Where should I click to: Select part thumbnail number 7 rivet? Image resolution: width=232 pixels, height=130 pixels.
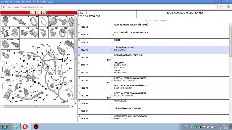coord(5,21)
